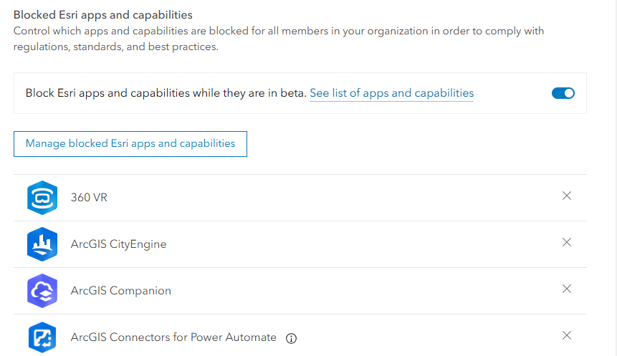
Task: Select the 360 VR label text
Action: [x=89, y=198]
